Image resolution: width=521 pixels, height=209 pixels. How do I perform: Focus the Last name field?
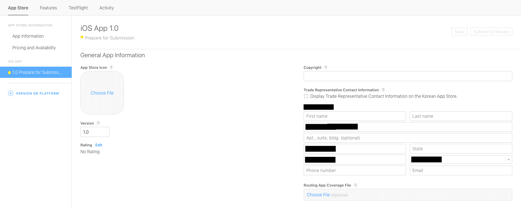[x=461, y=116]
